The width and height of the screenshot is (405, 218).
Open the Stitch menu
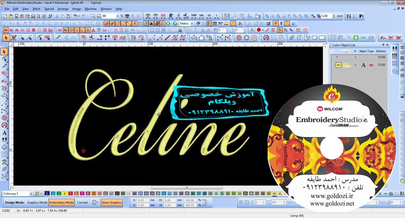coord(36,9)
